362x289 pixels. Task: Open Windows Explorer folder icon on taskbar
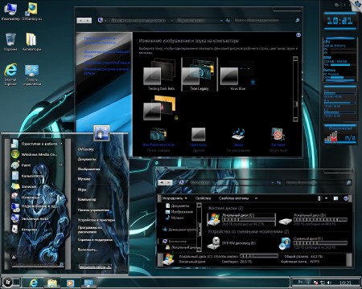[x=52, y=283]
